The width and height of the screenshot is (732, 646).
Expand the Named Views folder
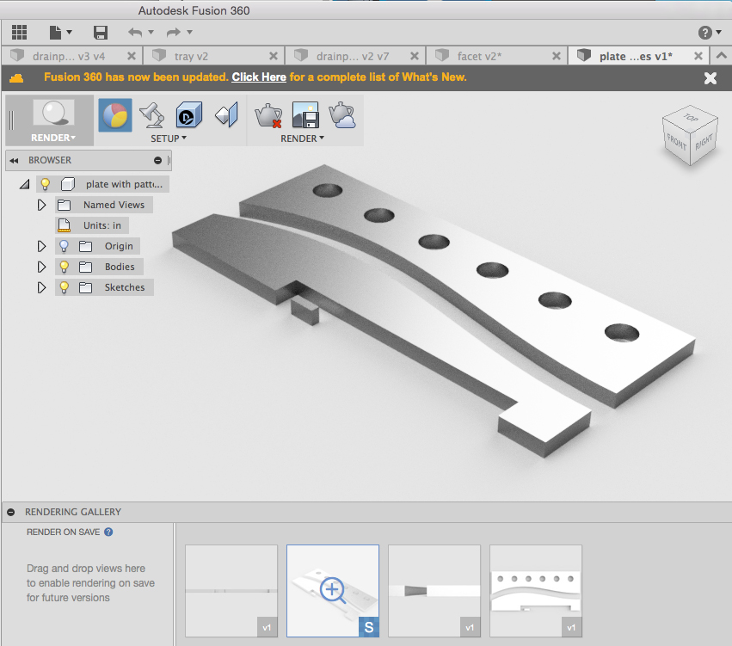coord(41,205)
